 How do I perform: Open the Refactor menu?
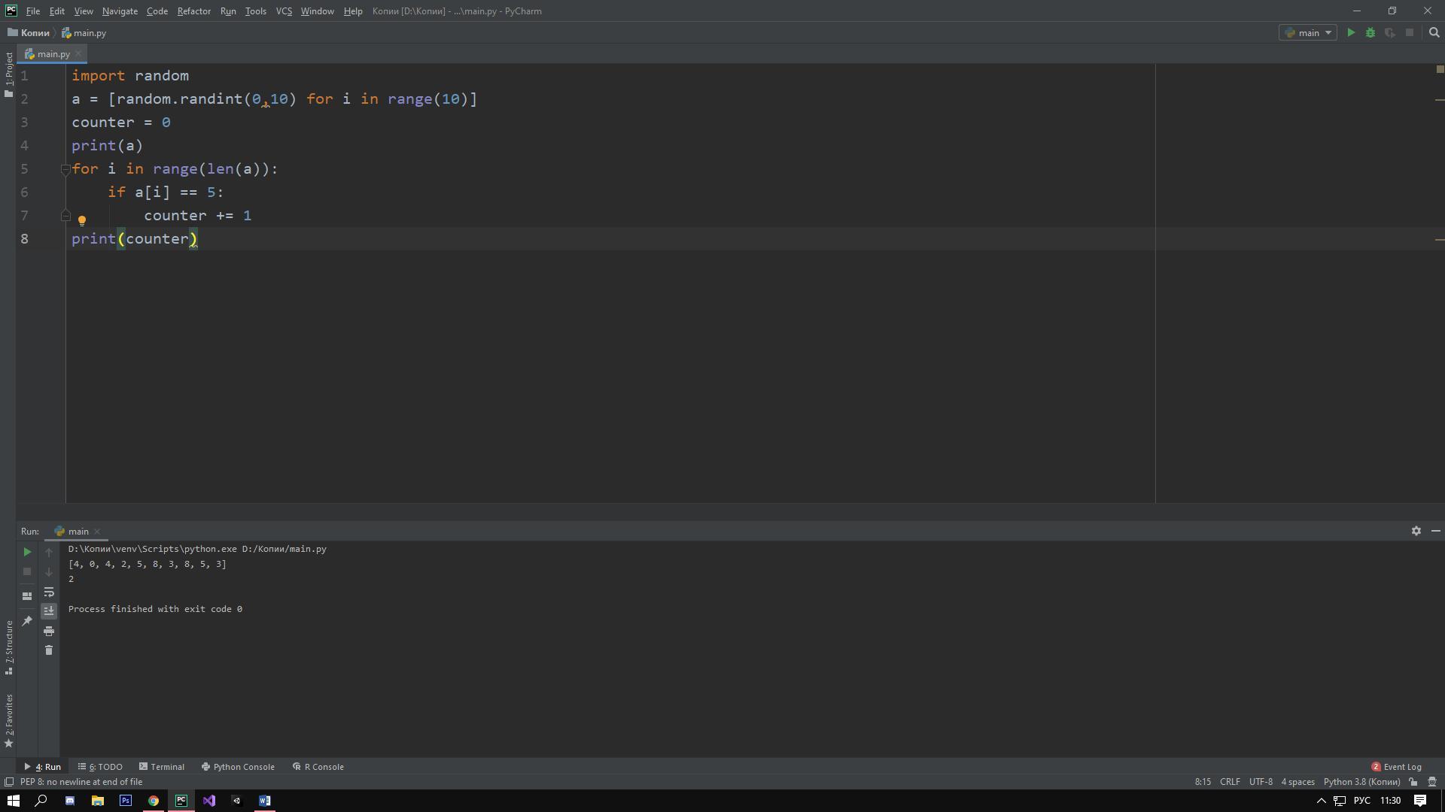(x=193, y=11)
